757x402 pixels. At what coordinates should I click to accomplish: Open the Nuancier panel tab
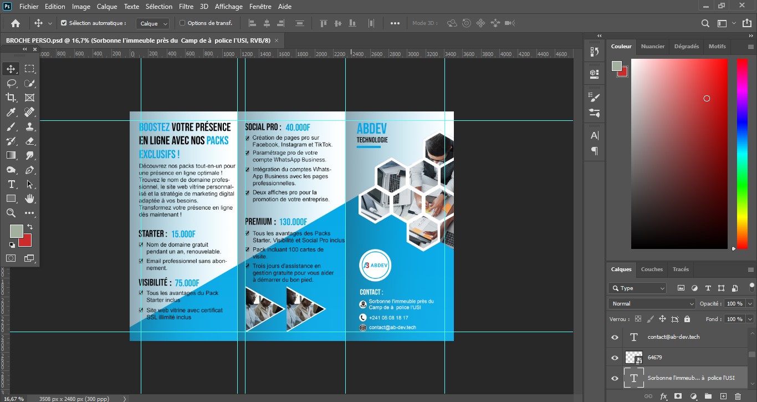[652, 47]
